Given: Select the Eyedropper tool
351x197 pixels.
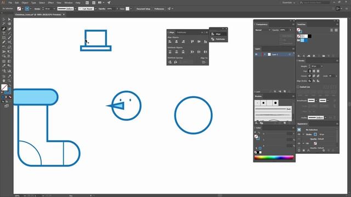Looking at the screenshot, I should click(x=4, y=66).
